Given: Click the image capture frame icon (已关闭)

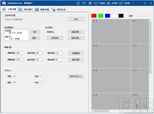Looking at the screenshot, I should tap(108, 3).
